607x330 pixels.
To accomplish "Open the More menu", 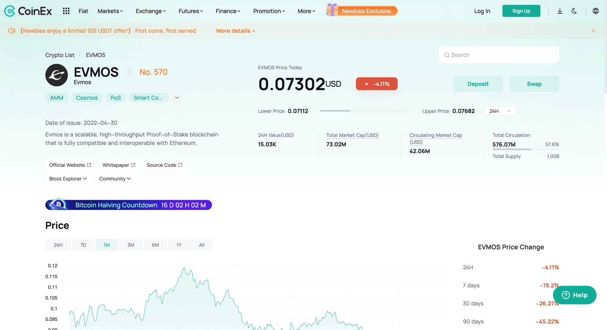I will [306, 11].
